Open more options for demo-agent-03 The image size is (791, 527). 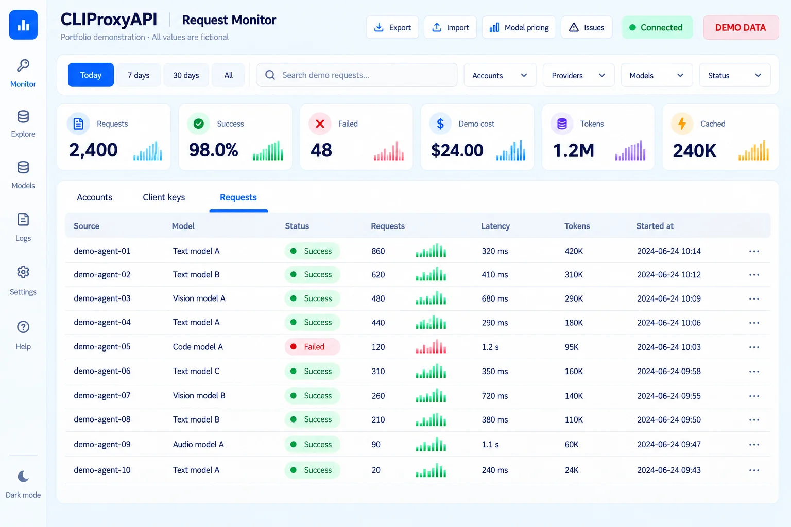click(754, 298)
